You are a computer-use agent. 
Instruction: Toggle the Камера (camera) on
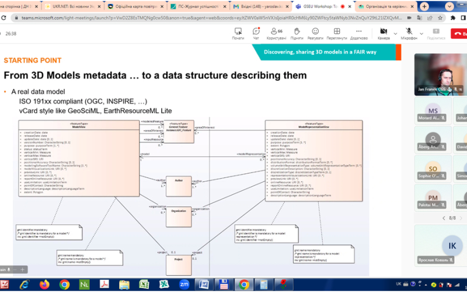(x=384, y=33)
